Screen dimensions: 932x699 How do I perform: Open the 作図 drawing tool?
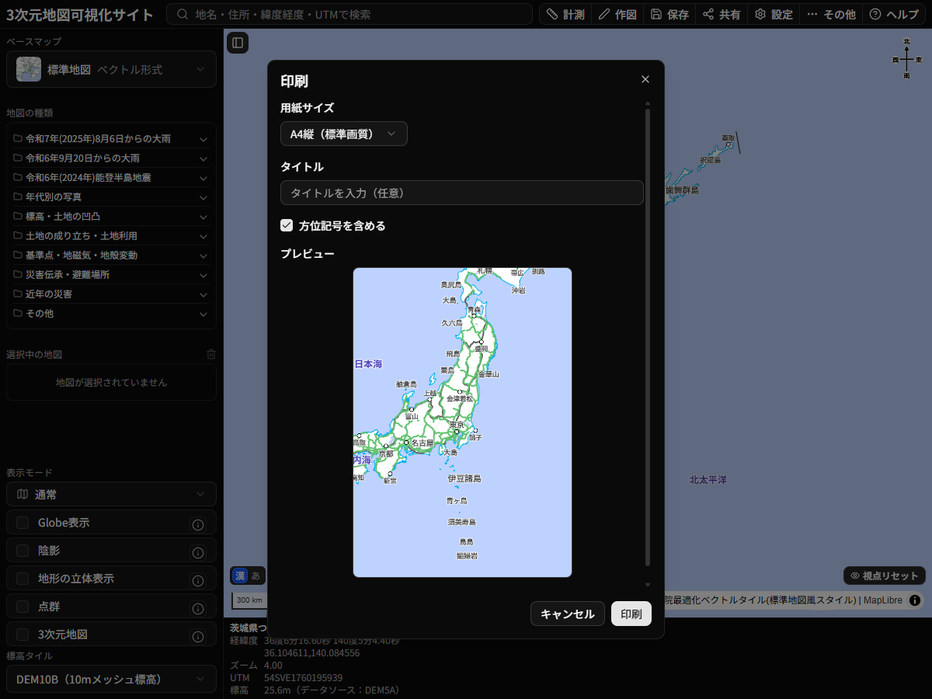[617, 14]
